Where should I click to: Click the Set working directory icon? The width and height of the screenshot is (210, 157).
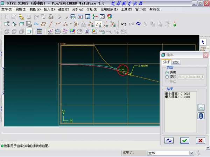tap(21, 17)
